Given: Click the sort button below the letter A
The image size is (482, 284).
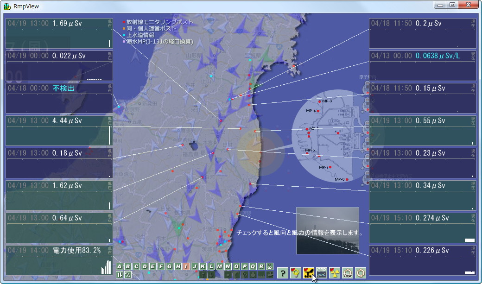Looking at the screenshot, I should (x=119, y=275).
